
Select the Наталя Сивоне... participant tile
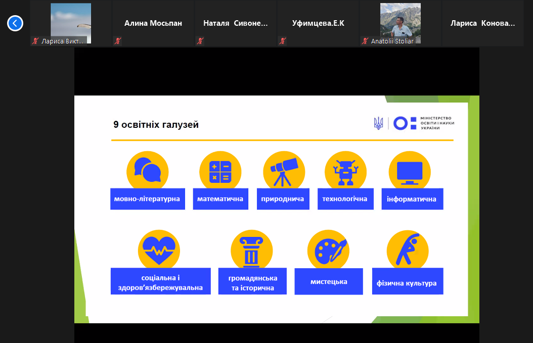click(236, 23)
